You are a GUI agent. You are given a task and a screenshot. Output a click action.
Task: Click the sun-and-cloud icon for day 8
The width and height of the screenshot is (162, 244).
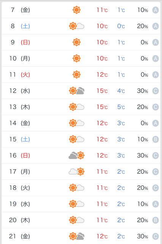pos(76,26)
